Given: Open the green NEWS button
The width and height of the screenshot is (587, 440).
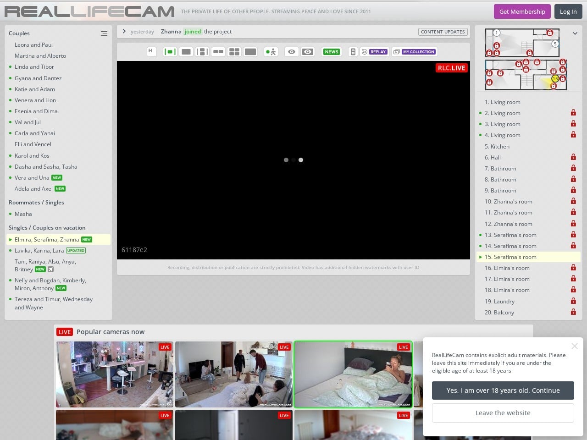Looking at the screenshot, I should click(332, 52).
